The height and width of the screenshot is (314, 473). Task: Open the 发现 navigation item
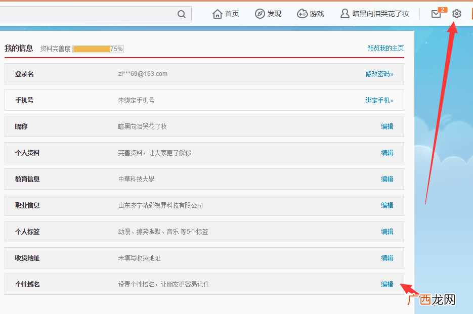pos(274,14)
